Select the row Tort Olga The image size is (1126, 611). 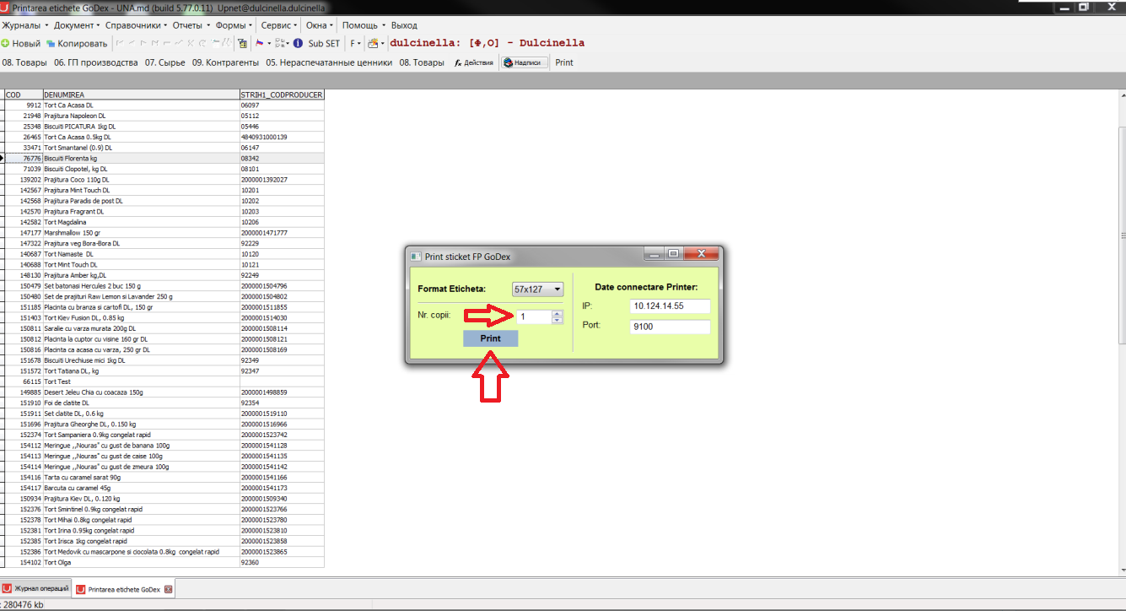click(x=164, y=562)
